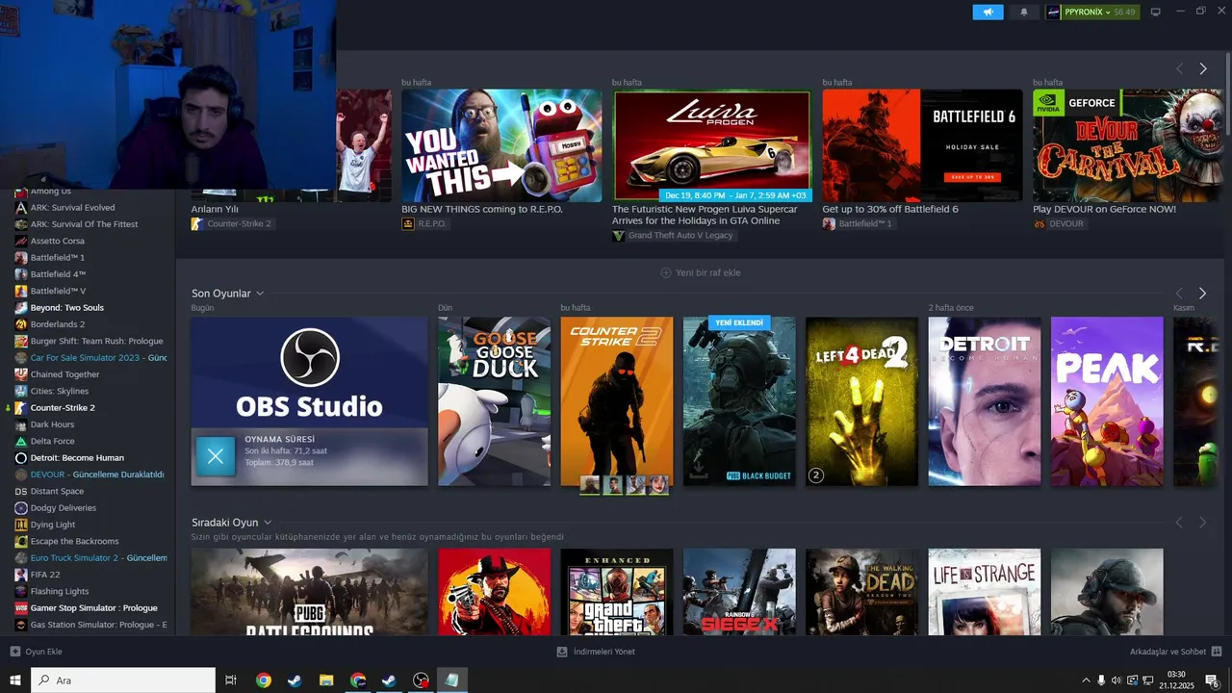The image size is (1232, 693).
Task: Switch to Big Picture mode monitor icon
Action: pos(1156,13)
